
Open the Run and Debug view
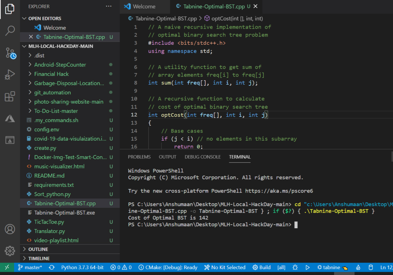click(10, 75)
